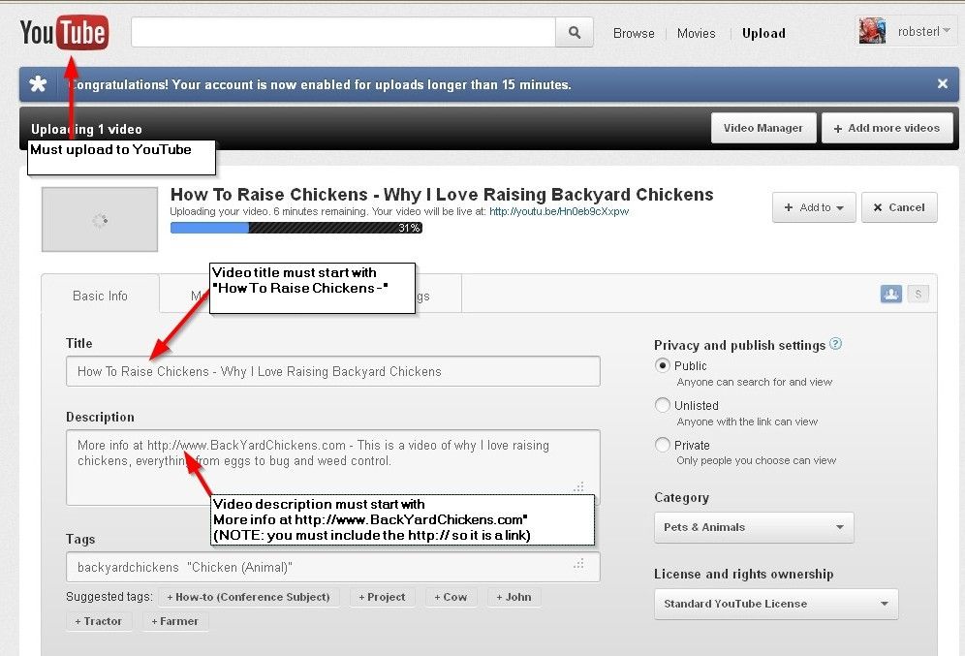Switch to the Basic Info tab

click(100, 296)
